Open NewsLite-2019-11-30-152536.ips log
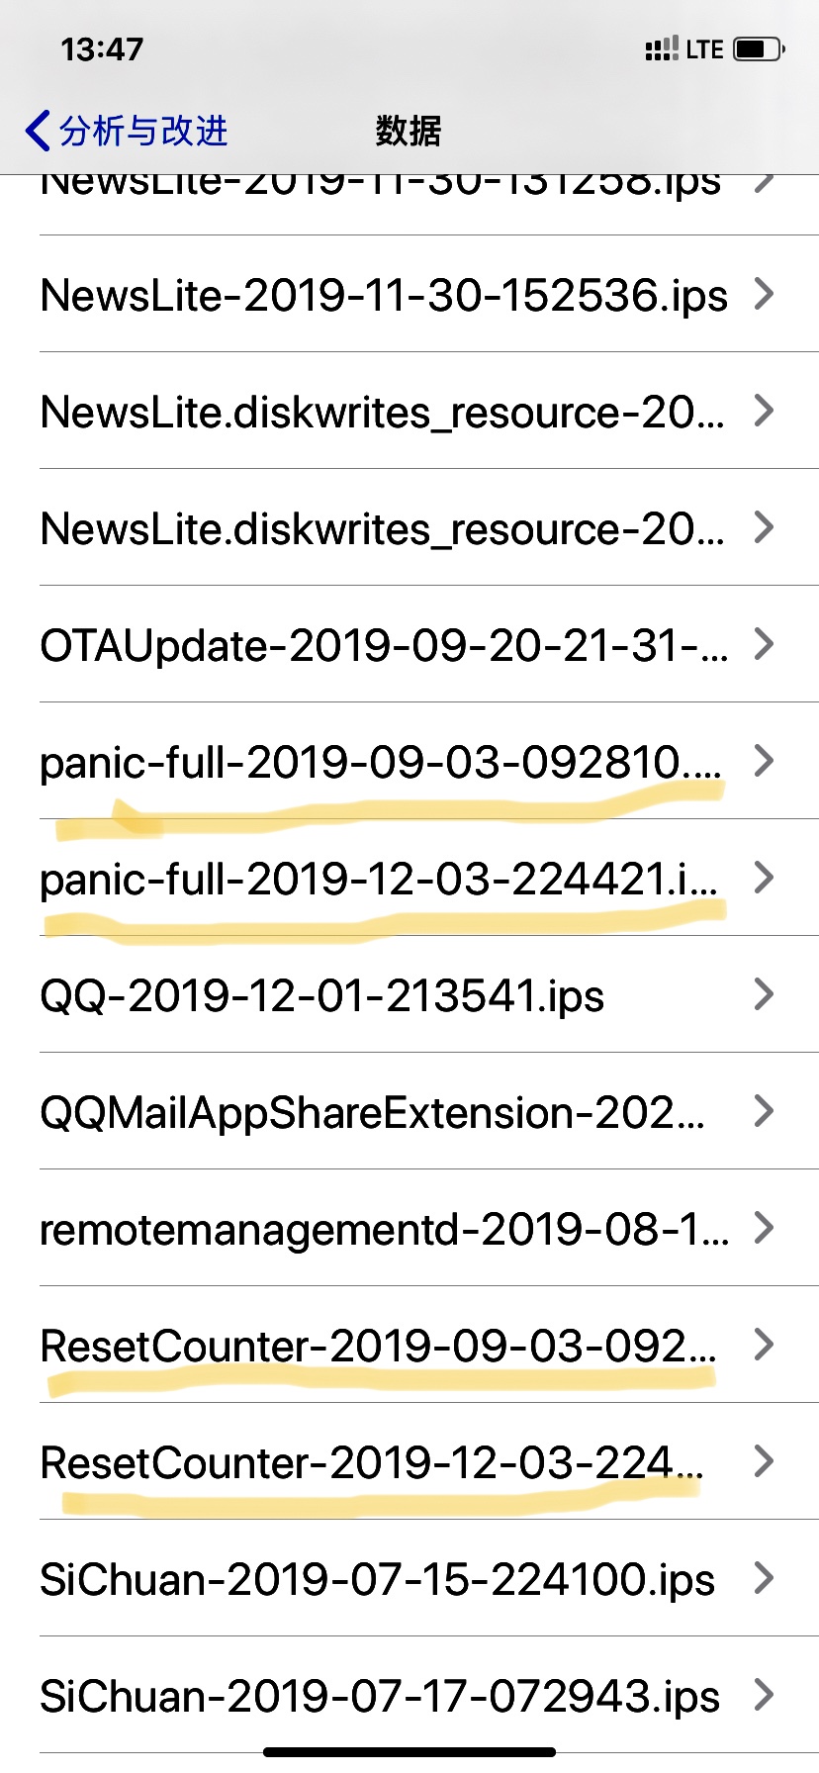The image size is (819, 1773). pos(384,295)
